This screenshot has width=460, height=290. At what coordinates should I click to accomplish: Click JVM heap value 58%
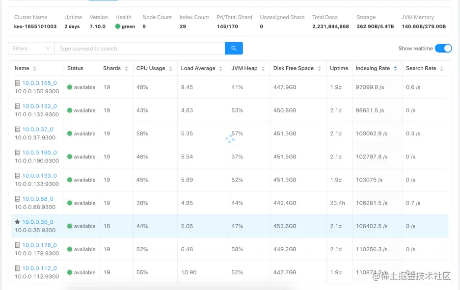pos(237,249)
